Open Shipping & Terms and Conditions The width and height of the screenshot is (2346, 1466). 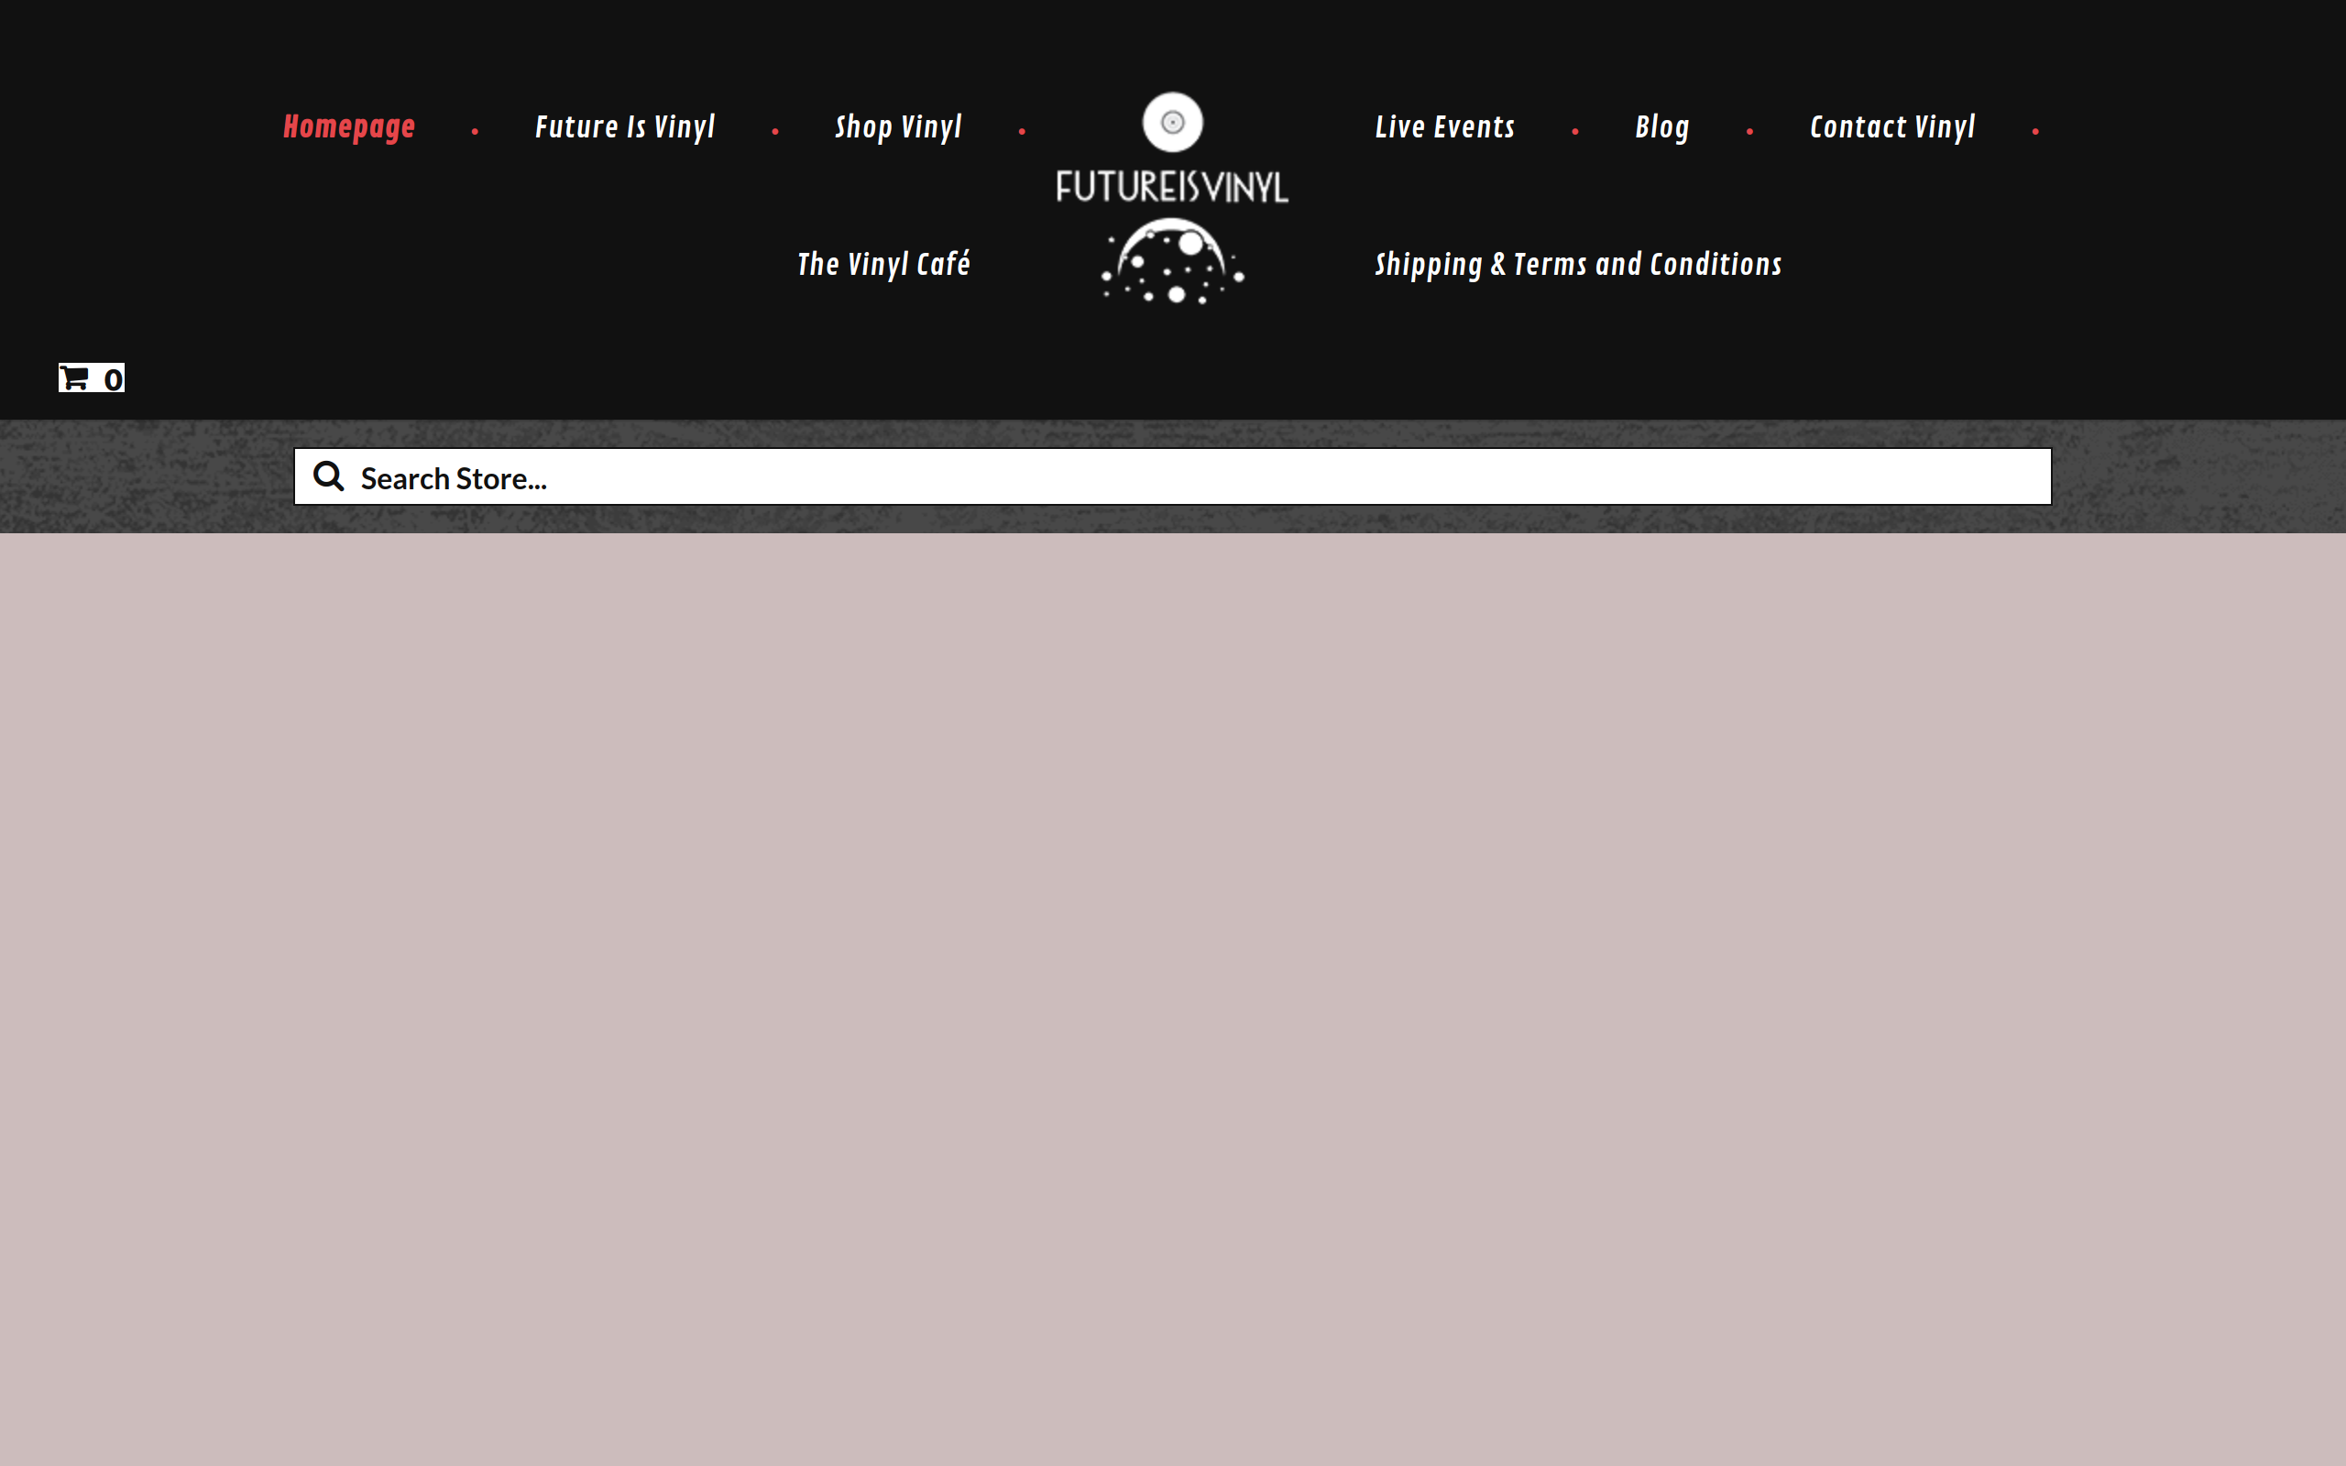[1577, 264]
